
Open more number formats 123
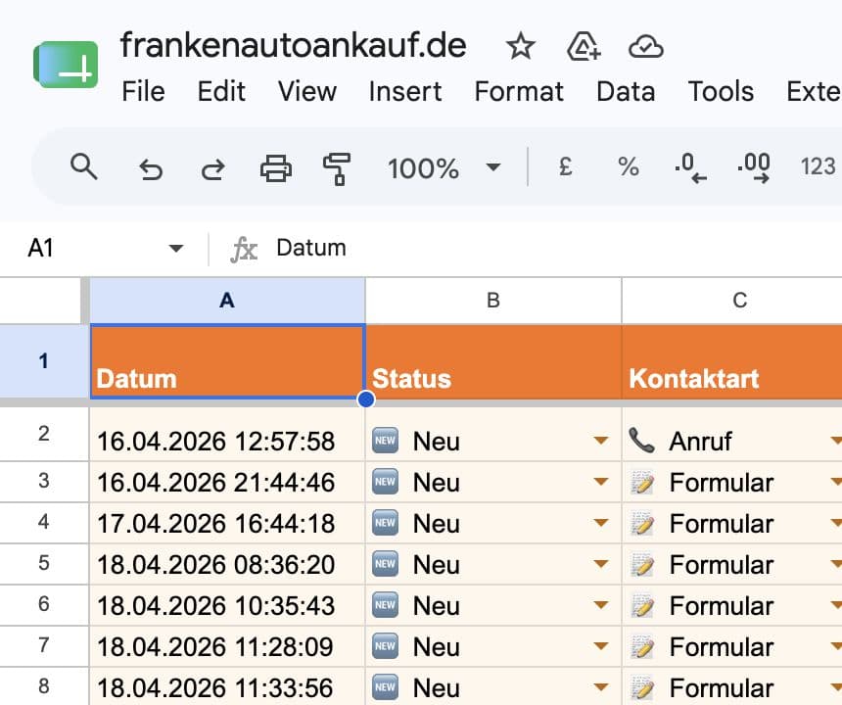click(x=818, y=167)
